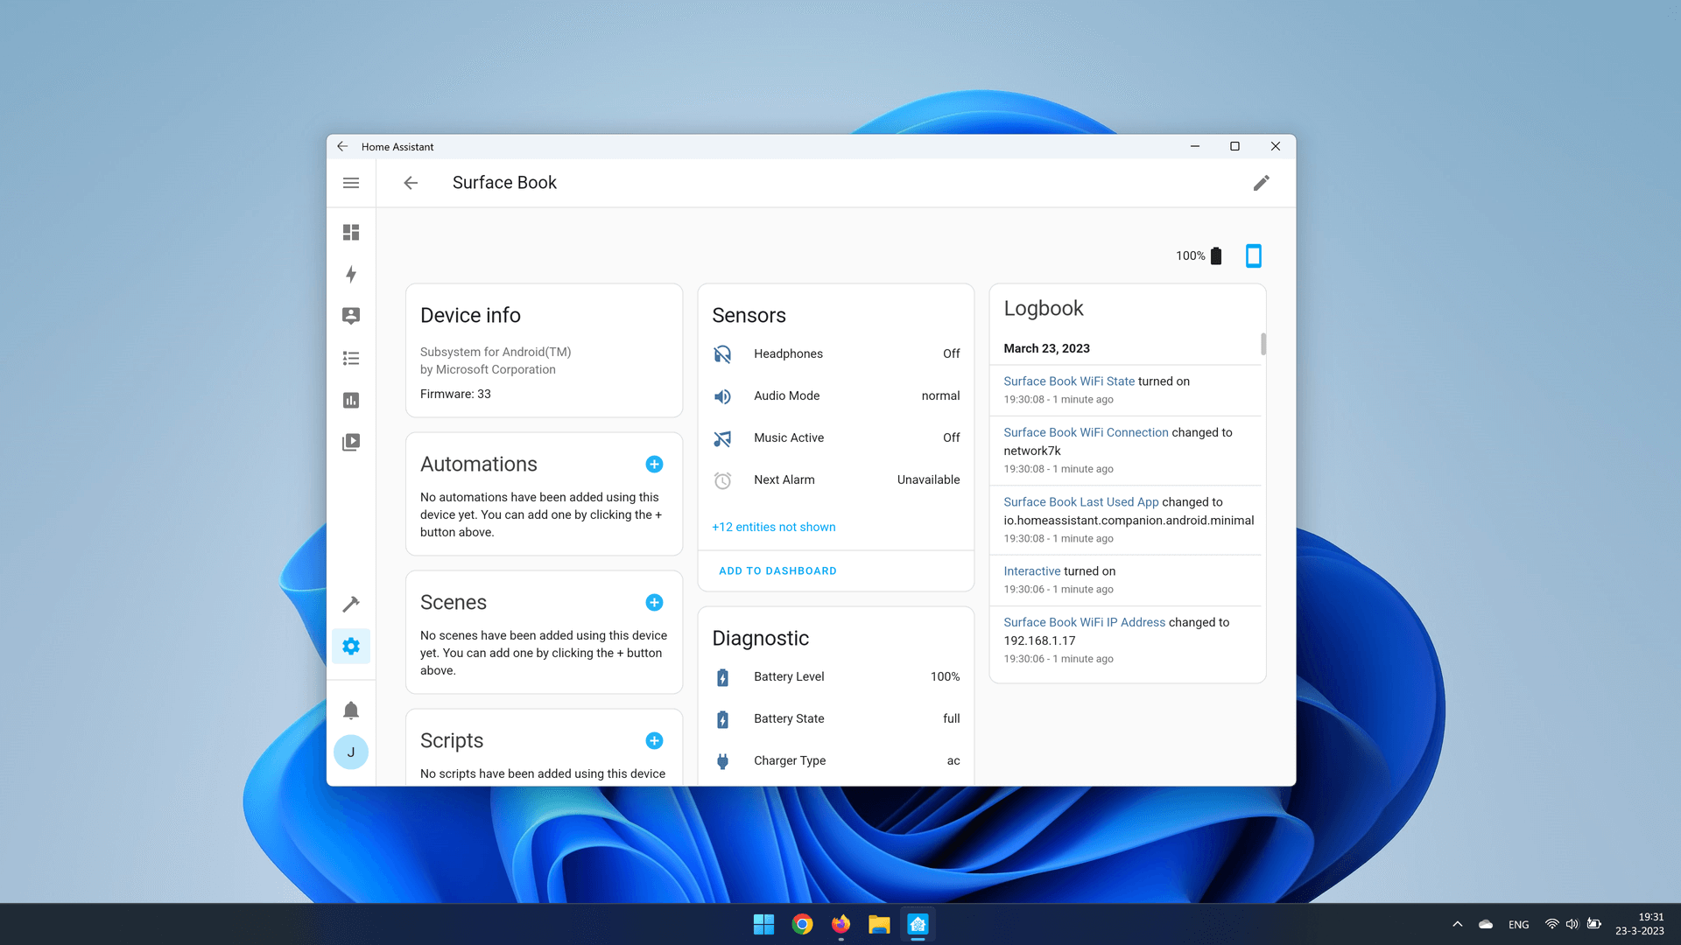Toggle Music Active sensor state

click(836, 436)
